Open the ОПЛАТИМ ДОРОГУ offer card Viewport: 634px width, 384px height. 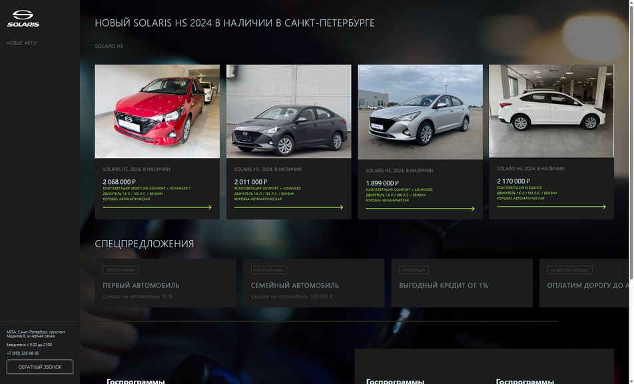click(584, 283)
